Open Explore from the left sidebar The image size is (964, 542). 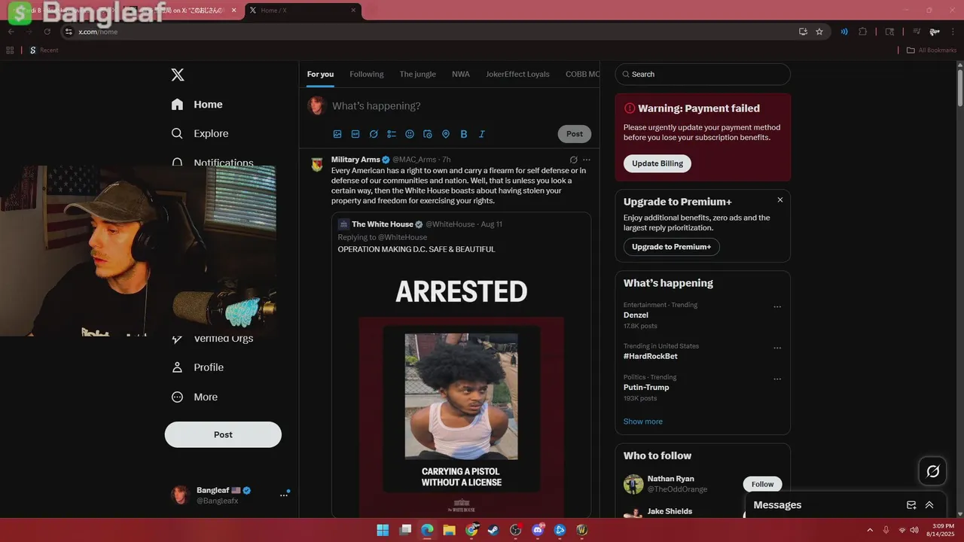coord(200,133)
